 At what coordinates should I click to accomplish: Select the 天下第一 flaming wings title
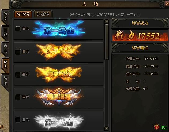click(59, 52)
